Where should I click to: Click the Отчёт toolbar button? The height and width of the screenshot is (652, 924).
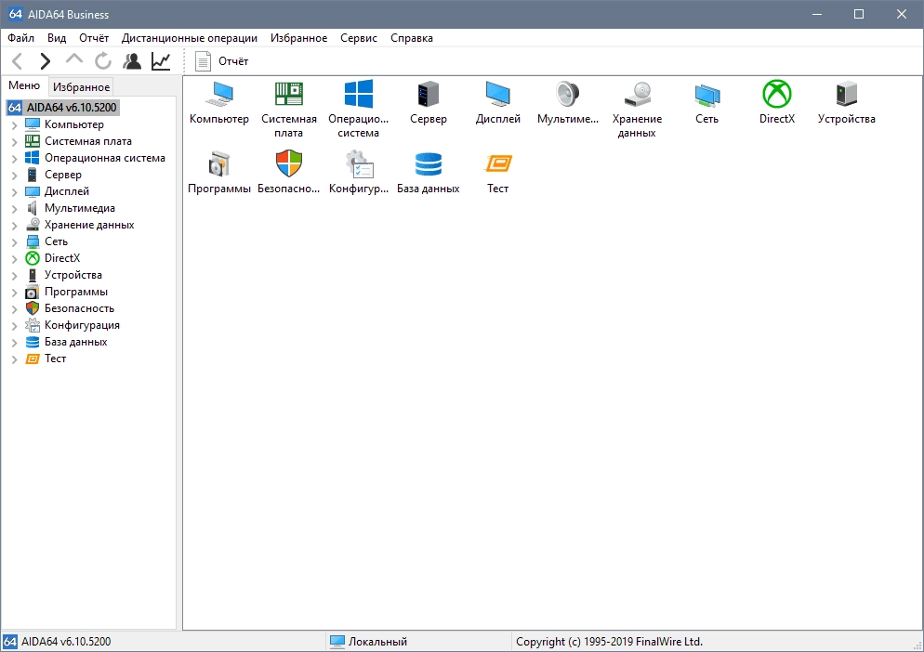point(223,61)
